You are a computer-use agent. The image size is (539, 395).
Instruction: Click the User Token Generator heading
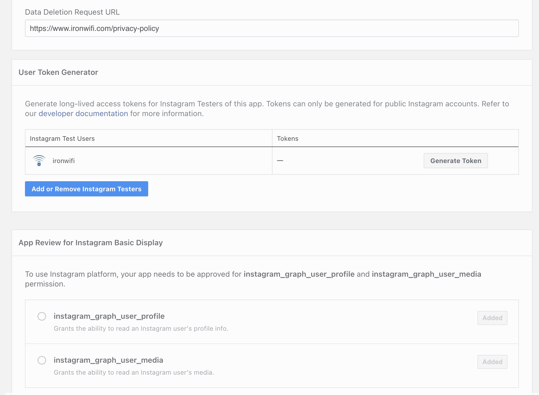[x=58, y=72]
